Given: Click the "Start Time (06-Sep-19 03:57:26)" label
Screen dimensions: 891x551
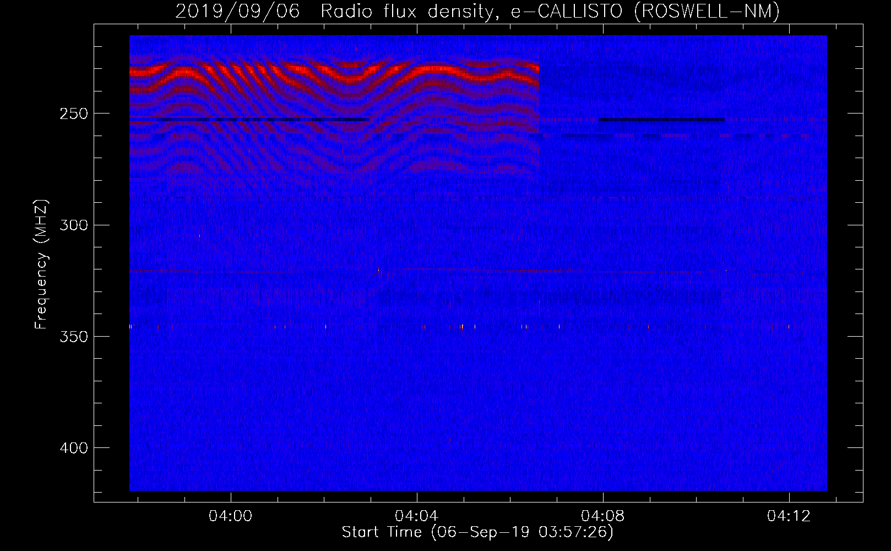Looking at the screenshot, I should [477, 532].
